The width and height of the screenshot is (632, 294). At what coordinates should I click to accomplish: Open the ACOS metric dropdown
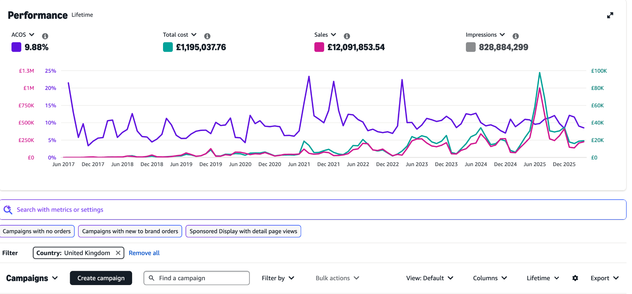click(23, 35)
